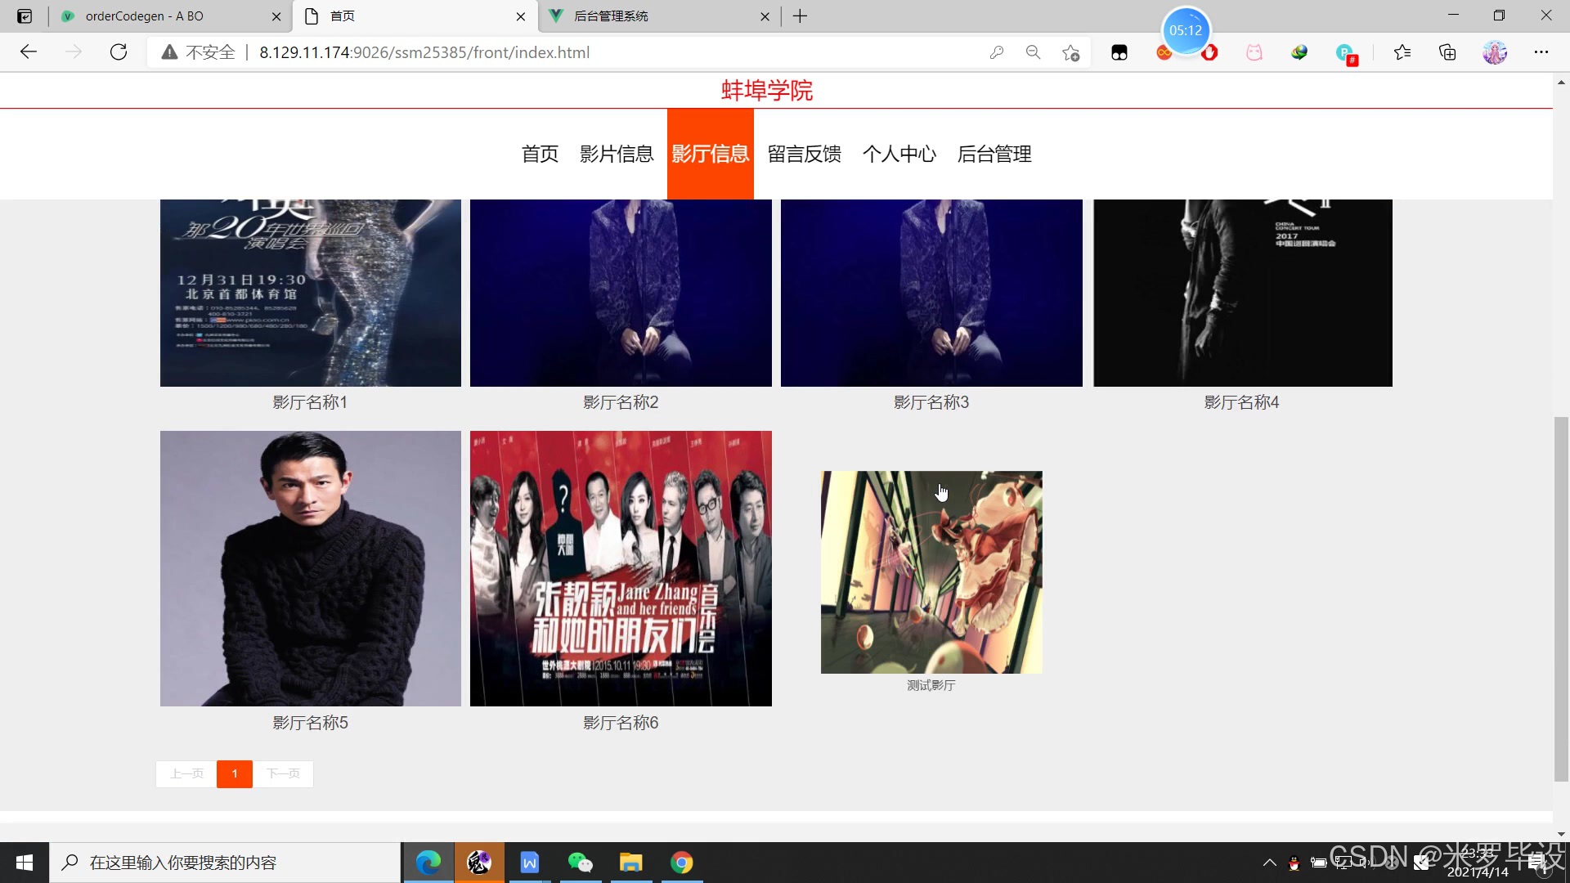Open the password key icon
Viewport: 1570px width, 883px height.
pyautogui.click(x=996, y=52)
